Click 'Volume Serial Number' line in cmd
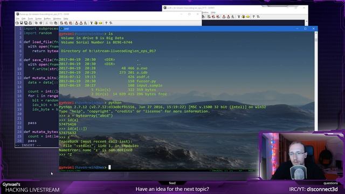Viewport: 345px width, 194px height. 96,42
